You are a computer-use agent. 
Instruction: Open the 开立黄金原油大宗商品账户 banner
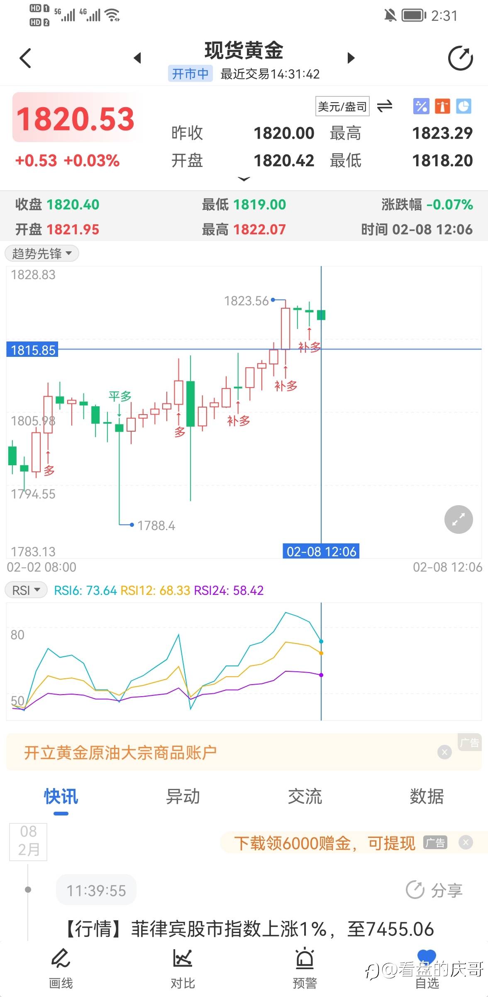click(x=120, y=752)
